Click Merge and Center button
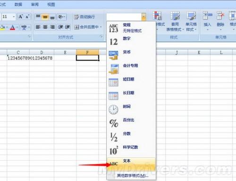The height and width of the screenshot is (181, 236). pyautogui.click(x=86, y=27)
